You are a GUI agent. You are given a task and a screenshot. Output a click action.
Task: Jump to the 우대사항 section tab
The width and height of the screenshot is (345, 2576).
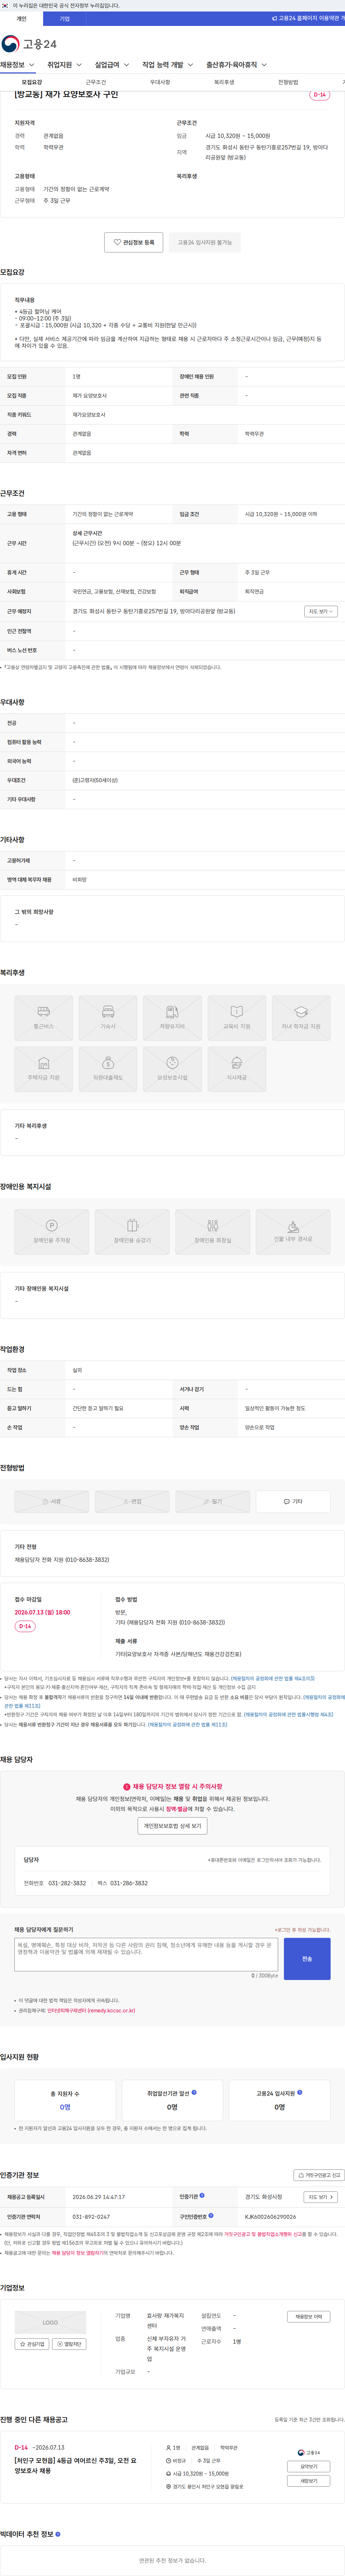(x=160, y=82)
